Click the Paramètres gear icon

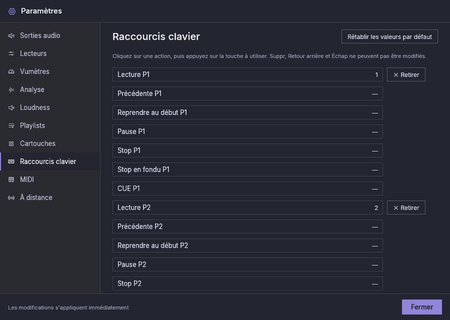coord(12,11)
